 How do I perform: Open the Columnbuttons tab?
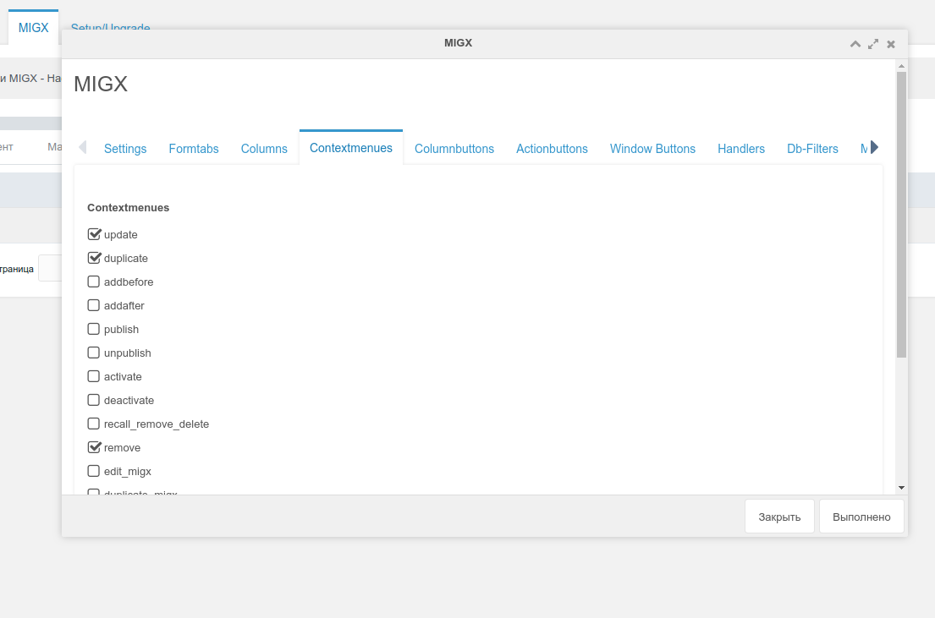click(454, 149)
